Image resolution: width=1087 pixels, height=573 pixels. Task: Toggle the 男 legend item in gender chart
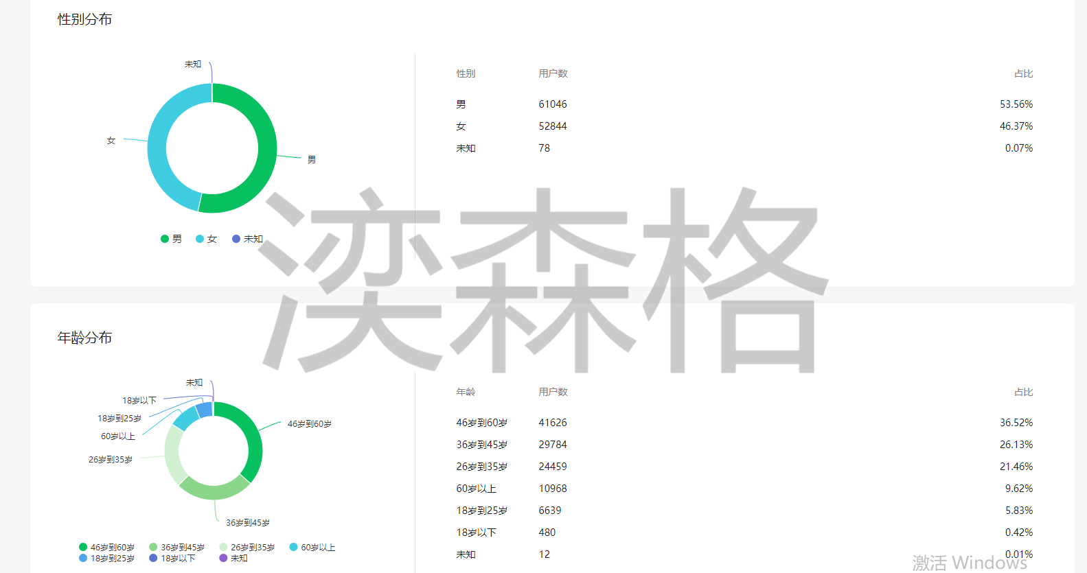[x=171, y=239]
